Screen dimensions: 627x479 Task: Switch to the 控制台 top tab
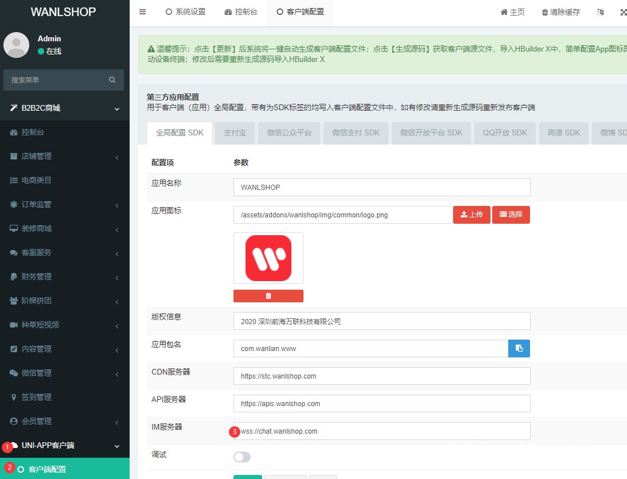[241, 12]
